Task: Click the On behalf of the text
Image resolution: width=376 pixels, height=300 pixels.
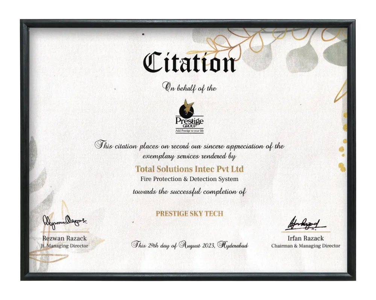Action: (x=190, y=87)
